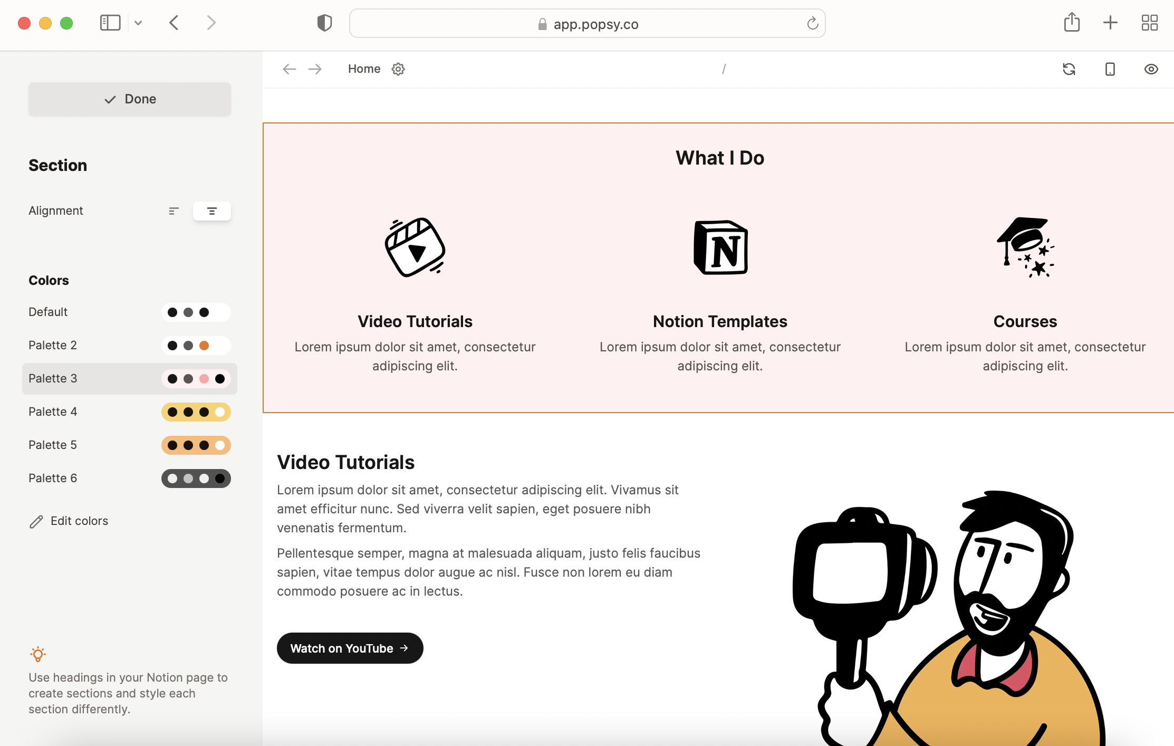Screen dimensions: 1174x746
Task: Click the editor refresh sync icon
Action: click(x=1069, y=69)
